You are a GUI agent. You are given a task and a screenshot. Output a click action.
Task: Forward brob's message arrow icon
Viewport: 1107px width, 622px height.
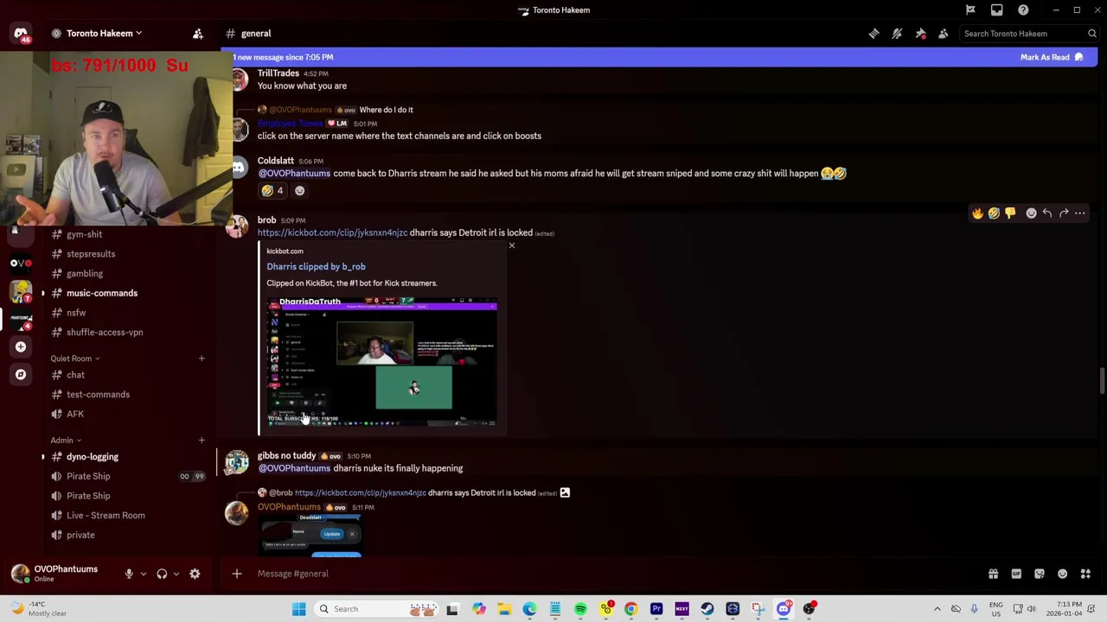click(x=1064, y=213)
